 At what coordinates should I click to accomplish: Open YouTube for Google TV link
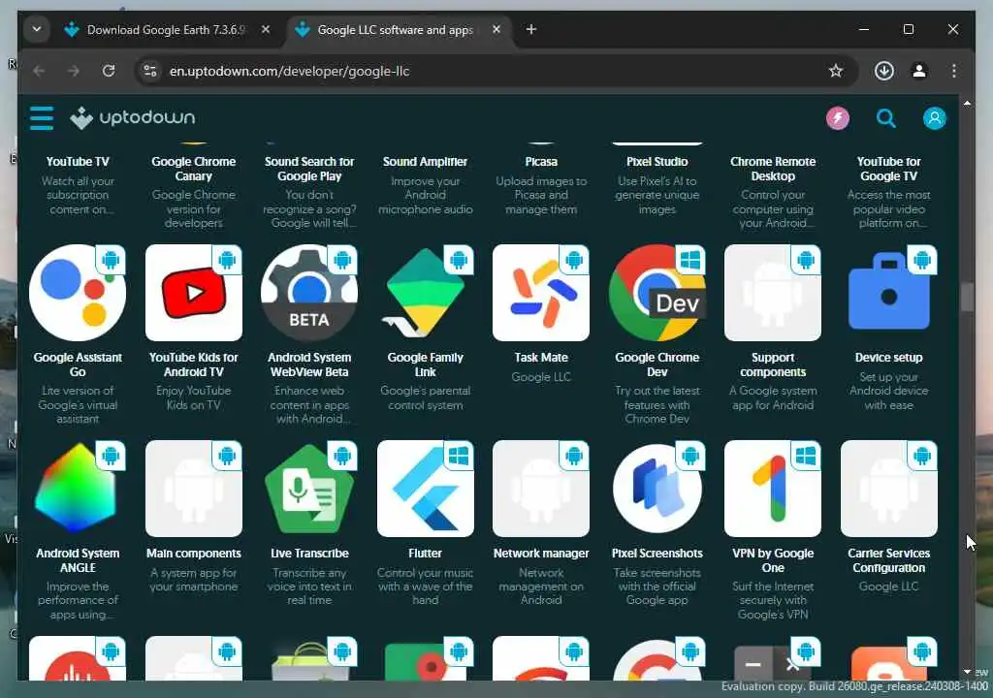[888, 169]
